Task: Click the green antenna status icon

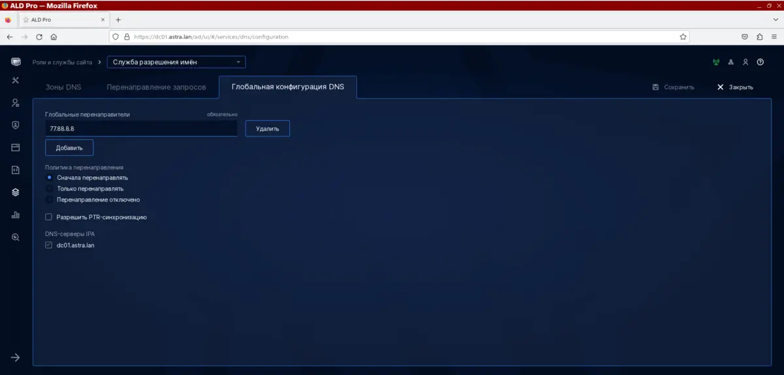Action: 715,63
